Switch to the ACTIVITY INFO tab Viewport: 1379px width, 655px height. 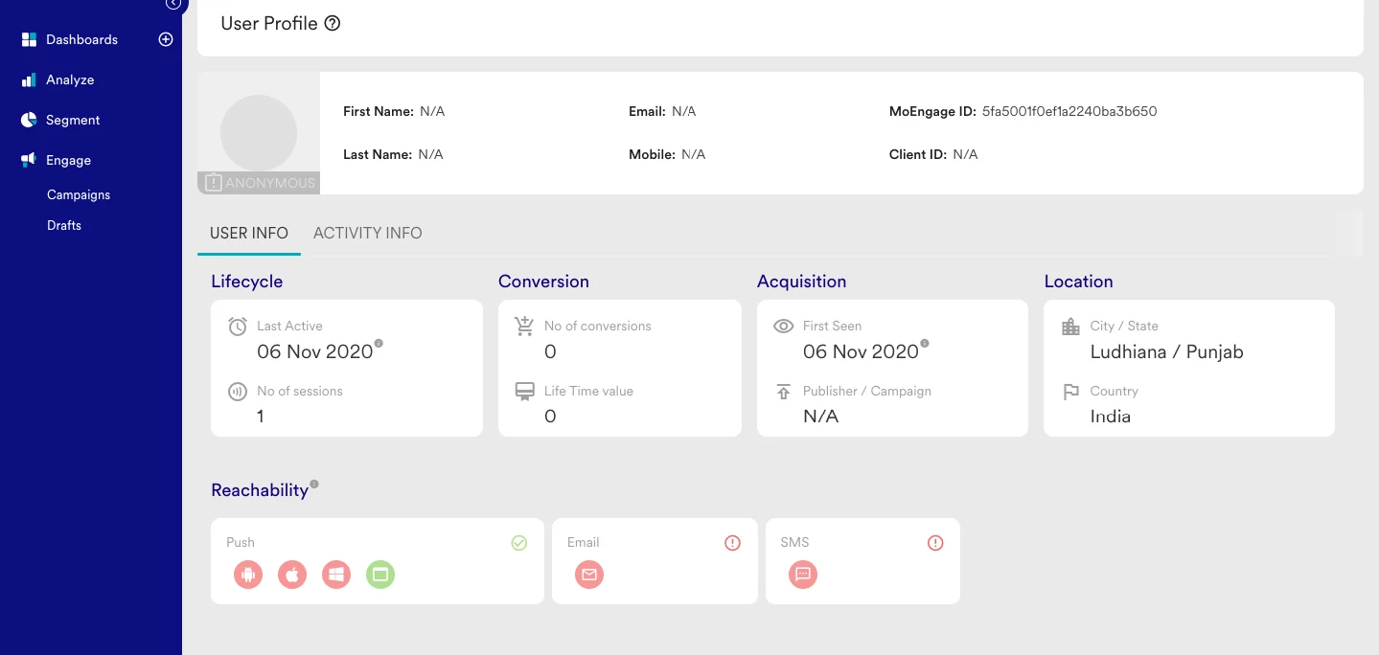[368, 233]
